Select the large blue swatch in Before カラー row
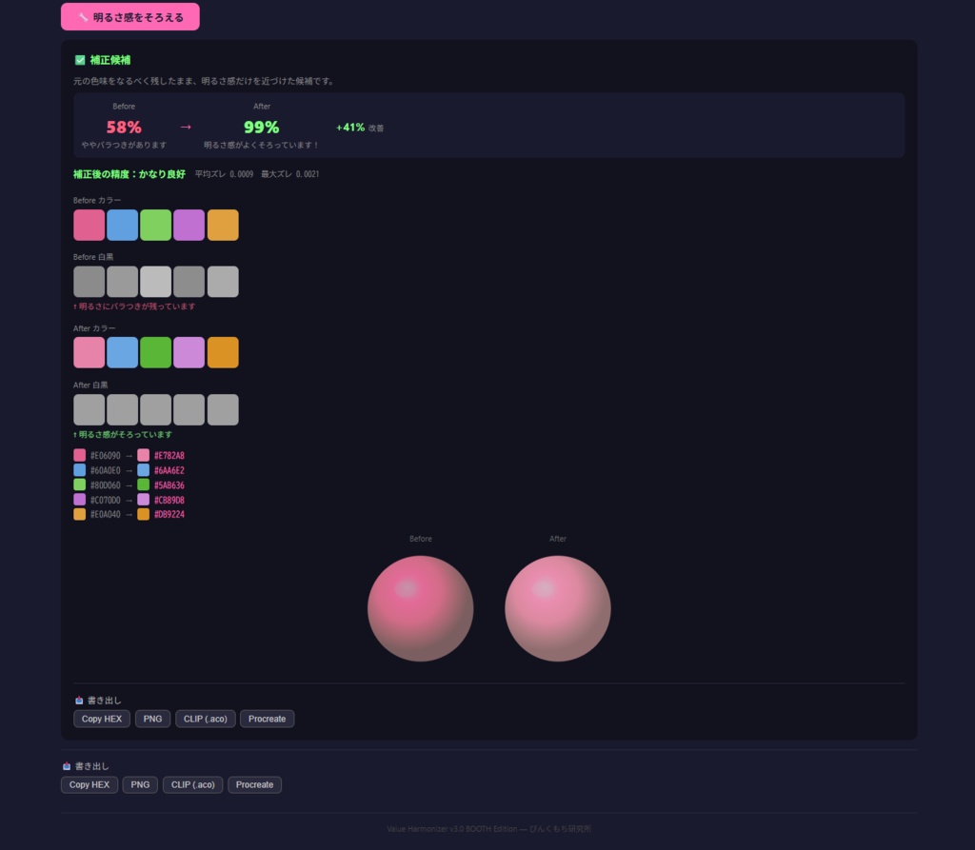This screenshot has height=850, width=975. pyautogui.click(x=123, y=225)
